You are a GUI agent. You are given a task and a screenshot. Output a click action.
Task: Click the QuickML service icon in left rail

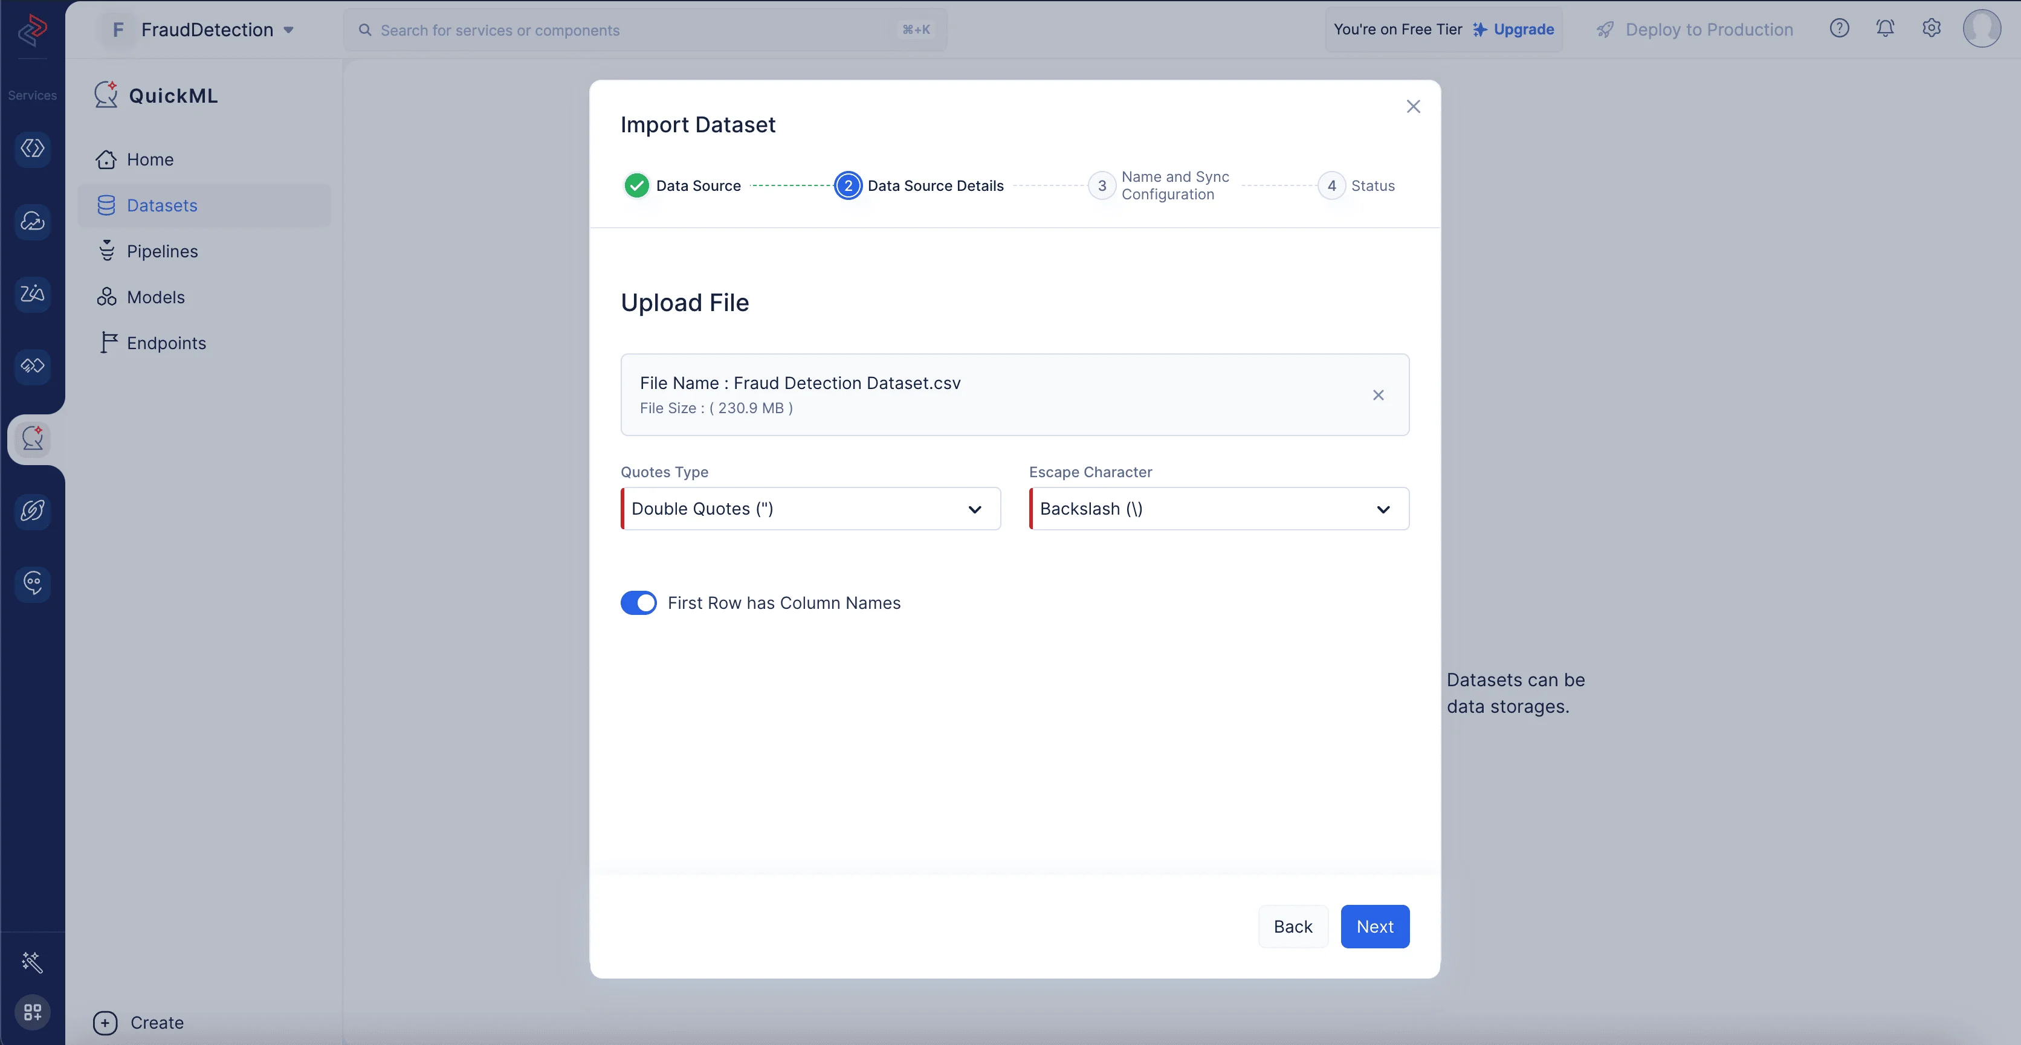[32, 439]
